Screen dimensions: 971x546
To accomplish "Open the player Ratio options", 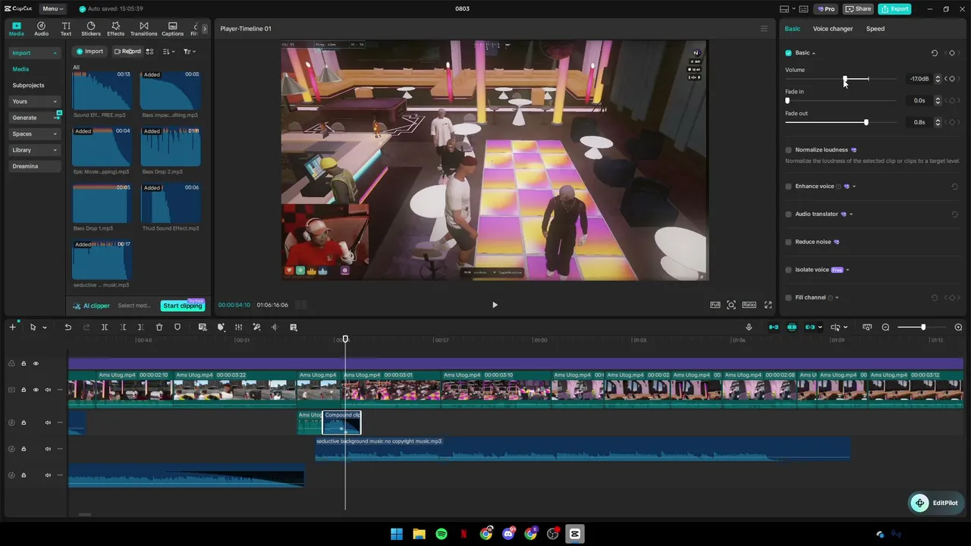I will coord(749,305).
